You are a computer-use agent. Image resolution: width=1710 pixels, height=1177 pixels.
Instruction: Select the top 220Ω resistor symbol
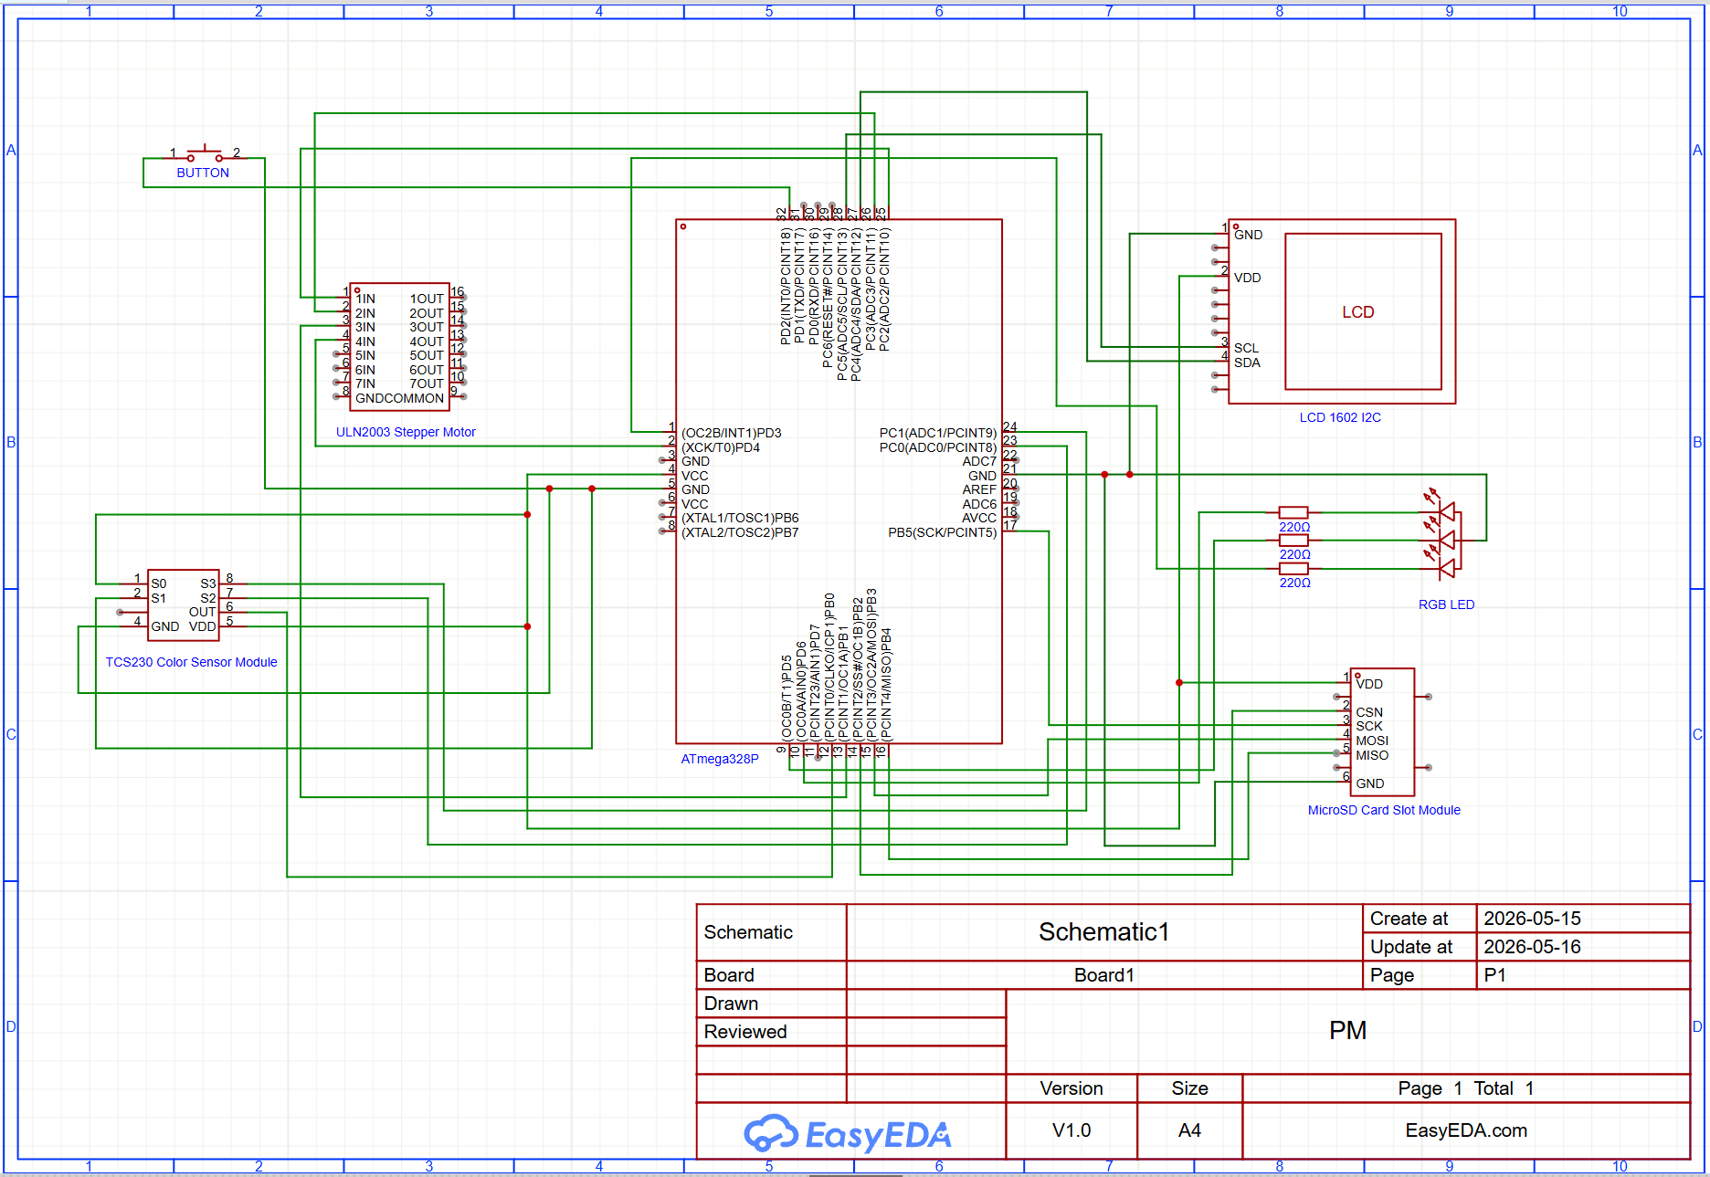coord(1293,512)
